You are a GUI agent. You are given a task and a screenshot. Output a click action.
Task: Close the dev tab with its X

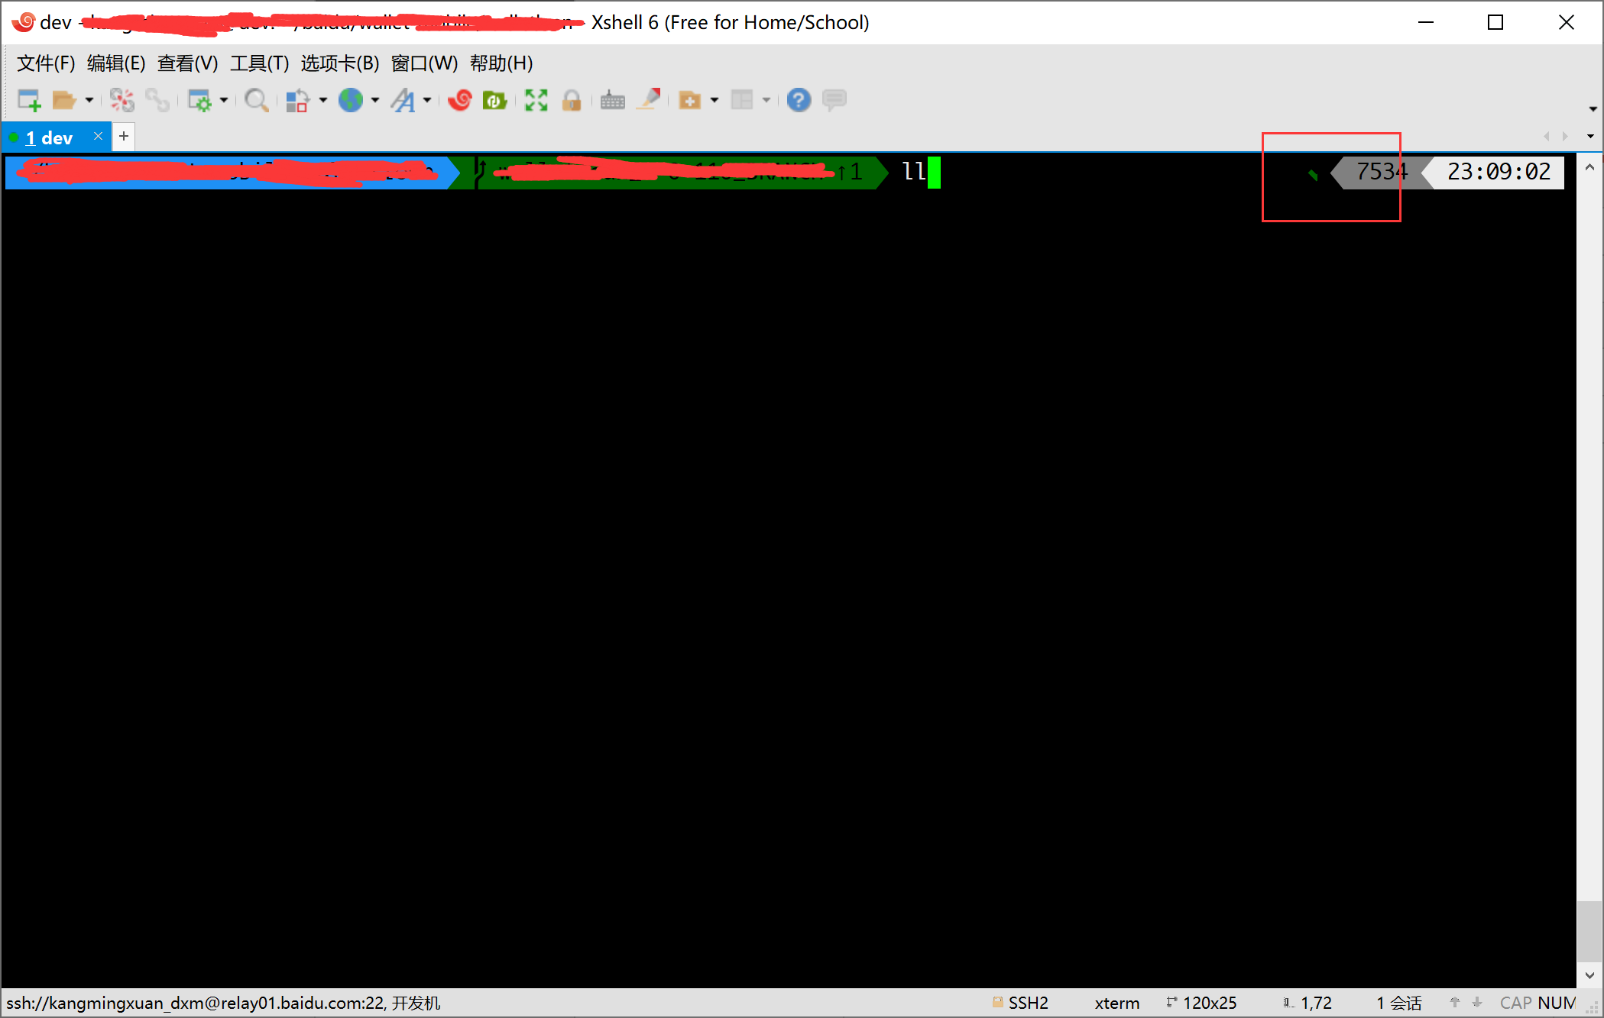pos(98,135)
